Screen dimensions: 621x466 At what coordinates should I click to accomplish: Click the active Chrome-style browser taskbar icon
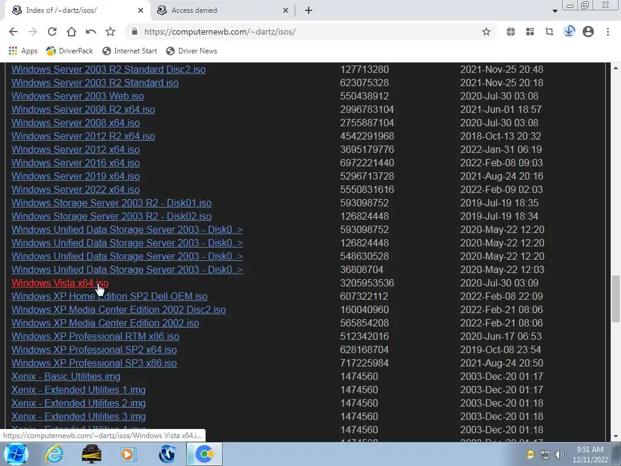(x=204, y=454)
